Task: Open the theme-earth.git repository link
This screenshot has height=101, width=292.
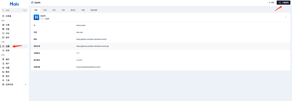Action: [92, 46]
